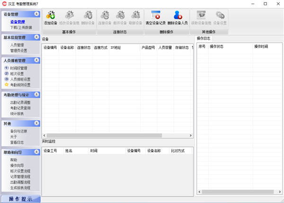Open 人员管理 in sidebar
The image size is (284, 203).
17,45
